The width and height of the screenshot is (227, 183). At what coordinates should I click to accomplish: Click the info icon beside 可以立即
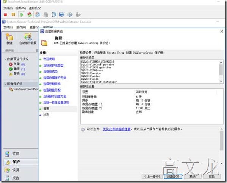[x=83, y=129]
